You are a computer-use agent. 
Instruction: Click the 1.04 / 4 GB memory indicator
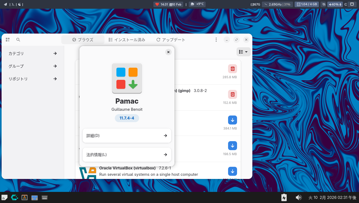pyautogui.click(x=307, y=4)
